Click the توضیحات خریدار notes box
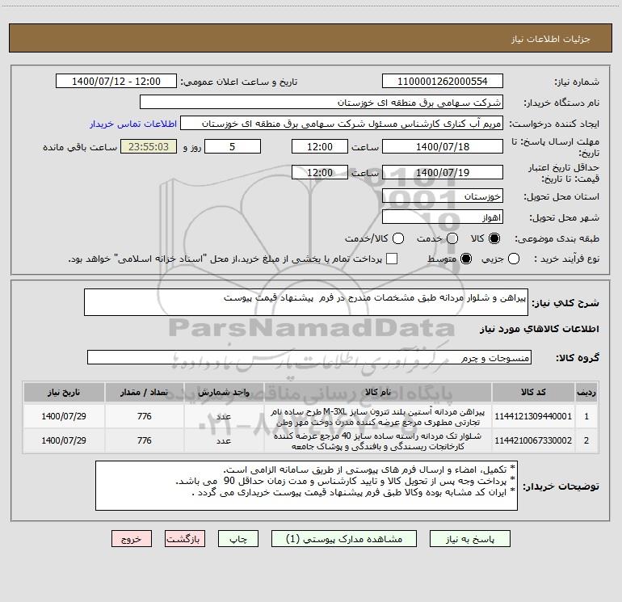This screenshot has height=602, width=622. point(306,486)
